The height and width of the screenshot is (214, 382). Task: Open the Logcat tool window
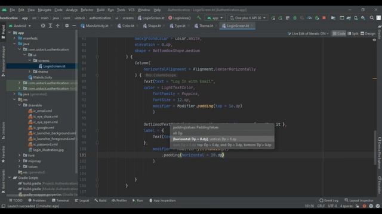click(x=82, y=200)
